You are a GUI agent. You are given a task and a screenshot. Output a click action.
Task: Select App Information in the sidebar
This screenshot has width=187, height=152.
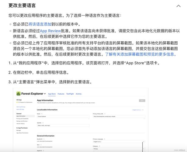(x=26, y=116)
